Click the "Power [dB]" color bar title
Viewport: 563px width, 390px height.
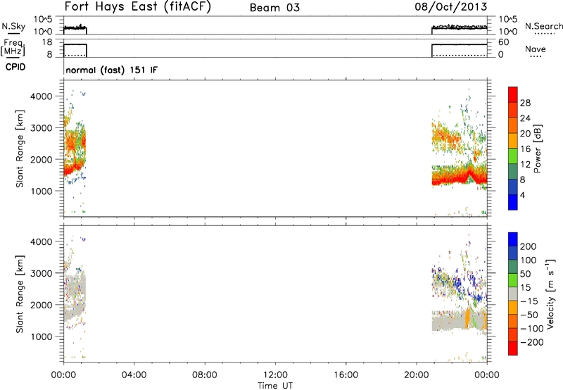(x=538, y=149)
